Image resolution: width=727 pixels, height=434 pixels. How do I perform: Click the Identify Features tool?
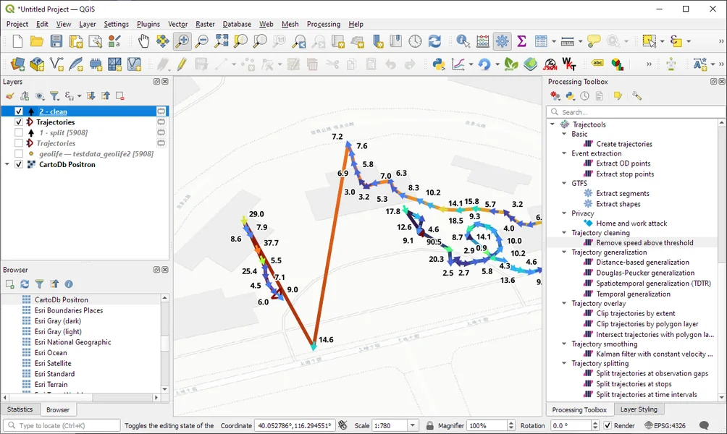[x=463, y=41]
